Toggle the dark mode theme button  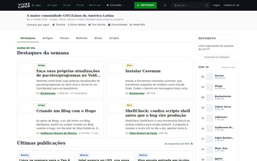[x=165, y=5]
